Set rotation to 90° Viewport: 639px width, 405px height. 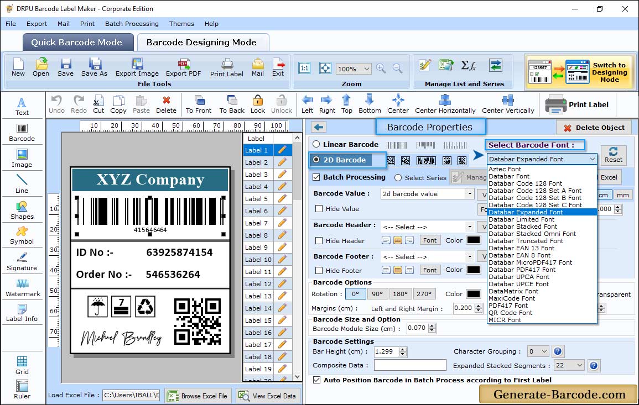(377, 294)
